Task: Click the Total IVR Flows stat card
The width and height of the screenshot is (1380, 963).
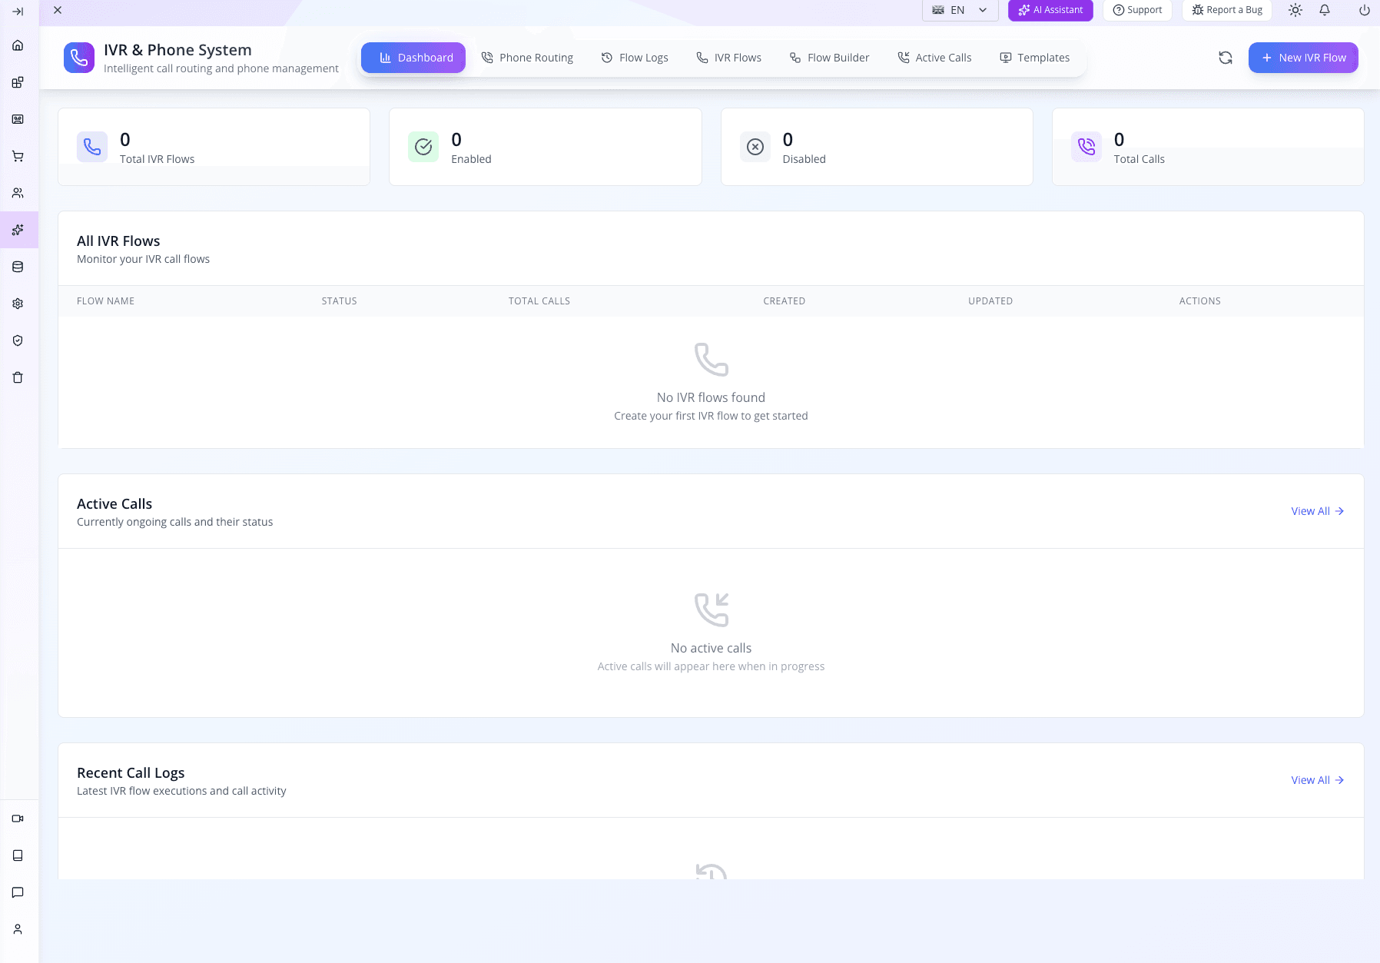Action: 214,147
